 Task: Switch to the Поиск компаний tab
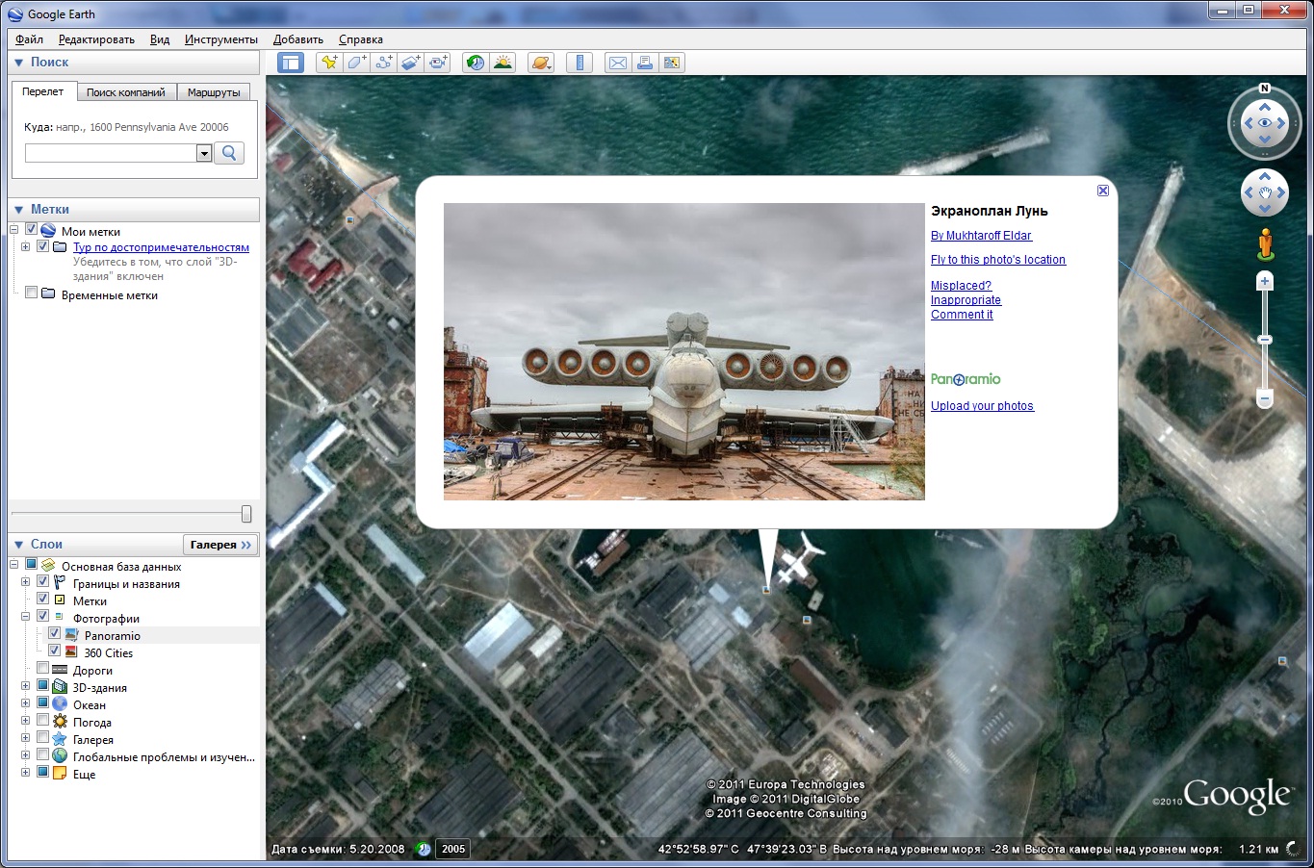[x=126, y=92]
